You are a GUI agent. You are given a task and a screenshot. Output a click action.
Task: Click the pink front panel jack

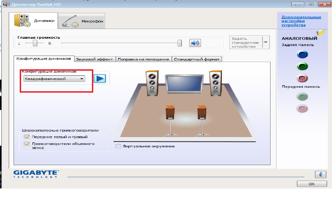tap(302, 109)
